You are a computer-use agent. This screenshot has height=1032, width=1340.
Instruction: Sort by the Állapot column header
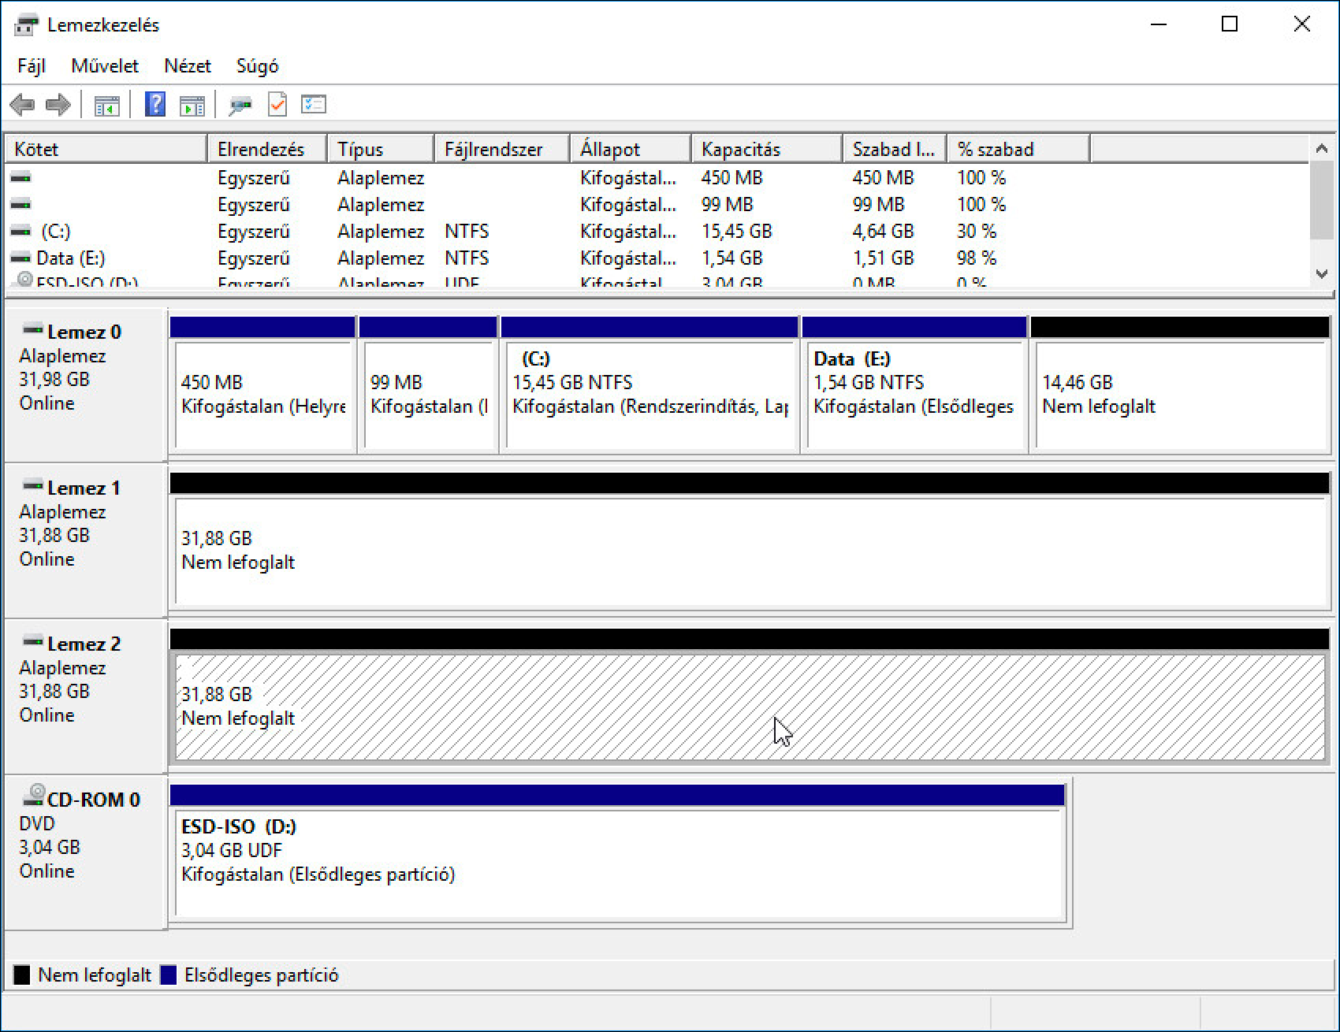click(631, 149)
